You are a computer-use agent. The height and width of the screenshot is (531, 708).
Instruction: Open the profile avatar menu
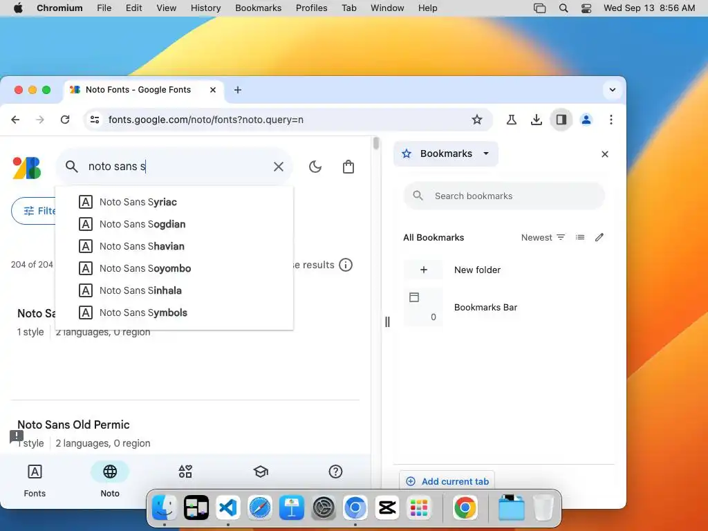[586, 120]
